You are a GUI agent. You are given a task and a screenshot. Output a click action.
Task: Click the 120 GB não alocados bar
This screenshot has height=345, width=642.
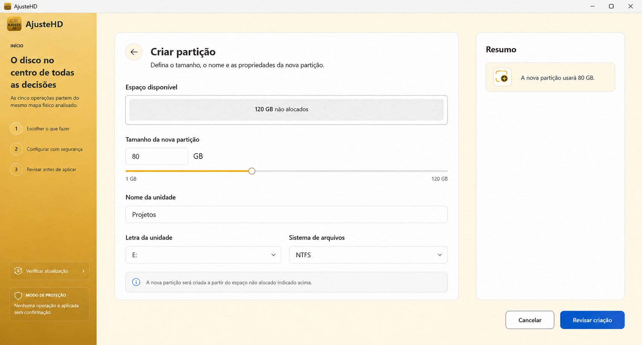click(x=286, y=109)
